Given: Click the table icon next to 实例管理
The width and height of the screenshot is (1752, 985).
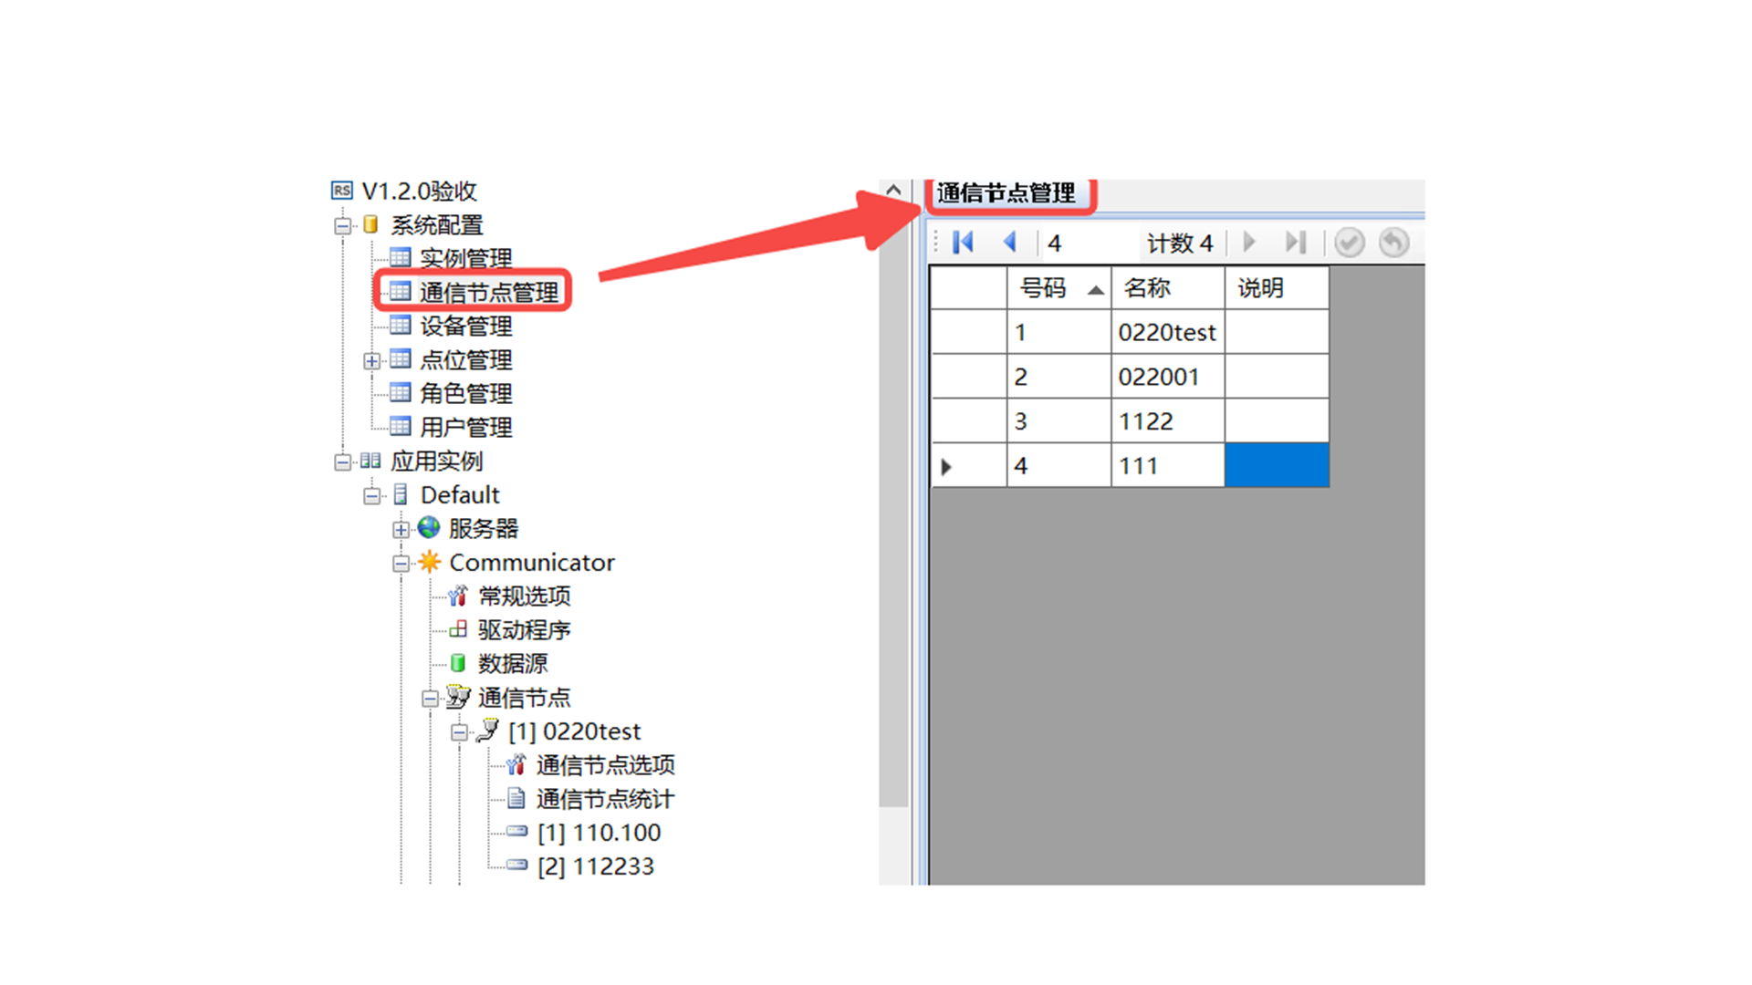Looking at the screenshot, I should click(x=400, y=258).
